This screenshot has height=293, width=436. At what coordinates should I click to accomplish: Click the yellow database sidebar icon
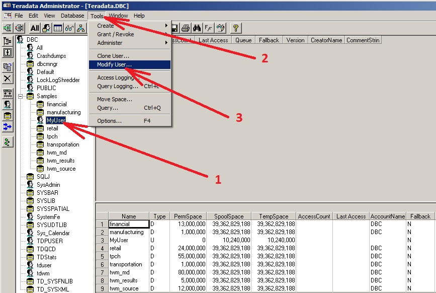8,116
